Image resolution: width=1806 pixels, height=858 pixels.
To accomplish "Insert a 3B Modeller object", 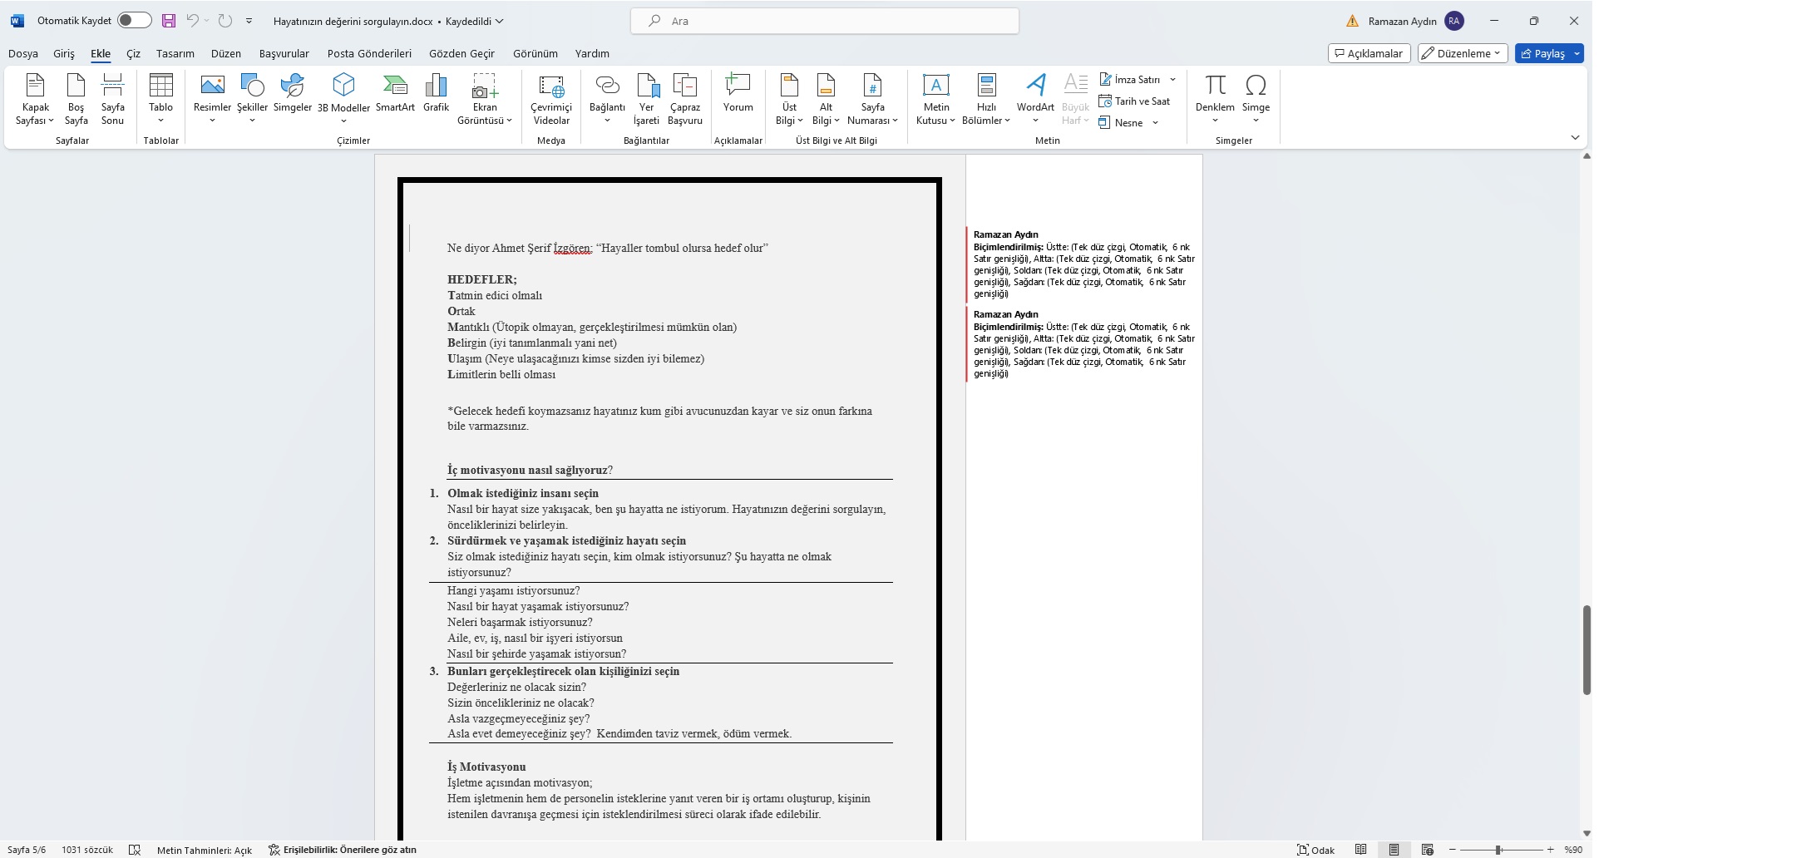I will pyautogui.click(x=343, y=99).
